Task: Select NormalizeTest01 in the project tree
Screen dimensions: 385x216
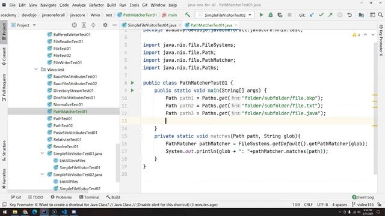Action: [x=68, y=104]
